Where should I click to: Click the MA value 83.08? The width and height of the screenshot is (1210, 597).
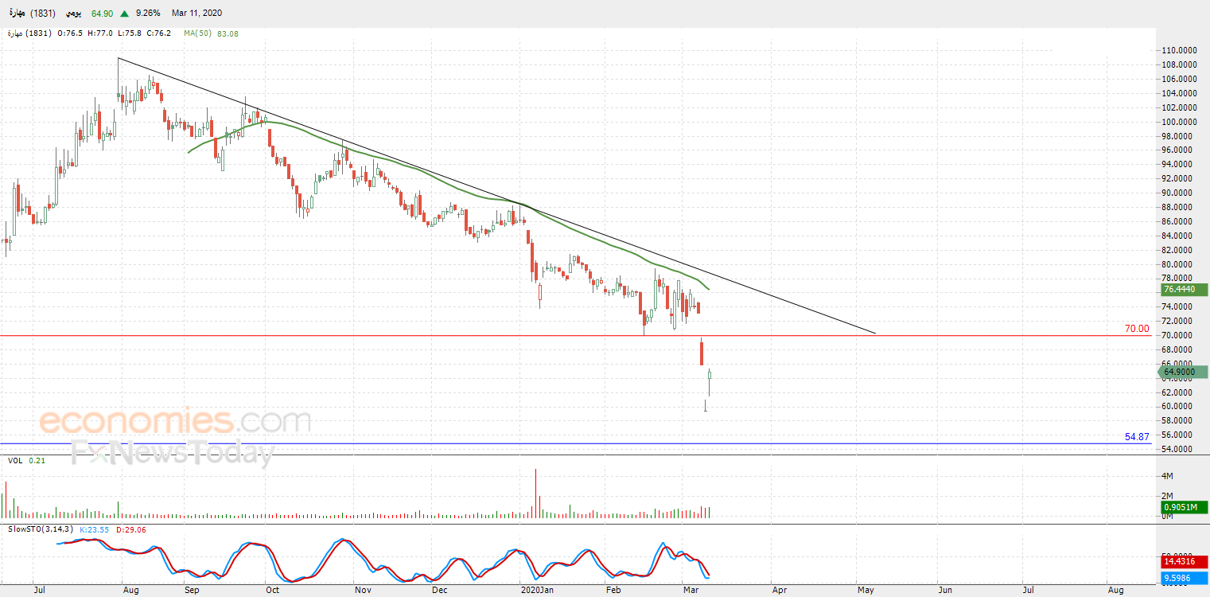[227, 33]
